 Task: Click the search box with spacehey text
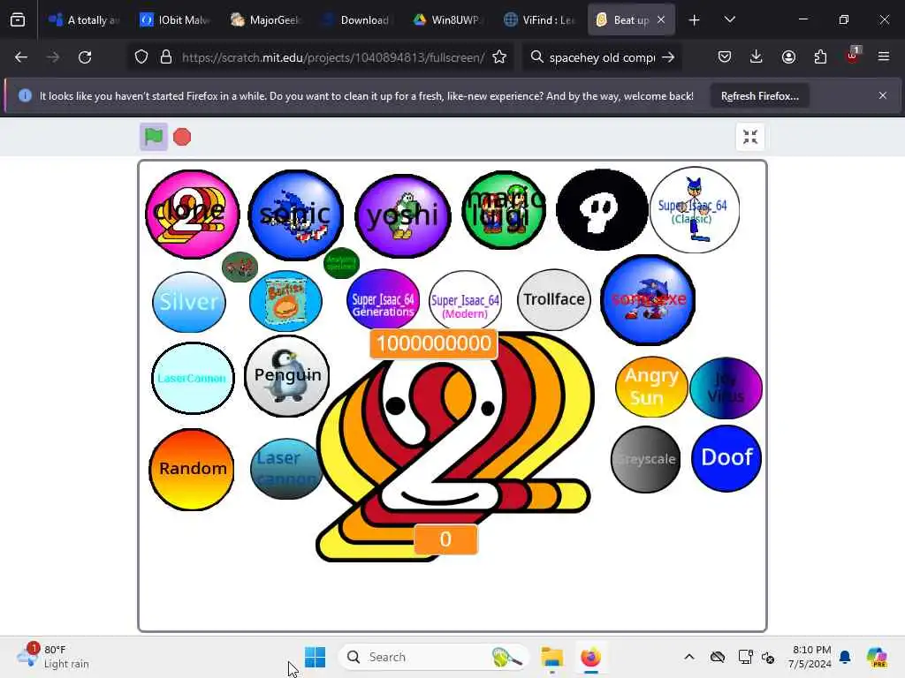click(601, 57)
